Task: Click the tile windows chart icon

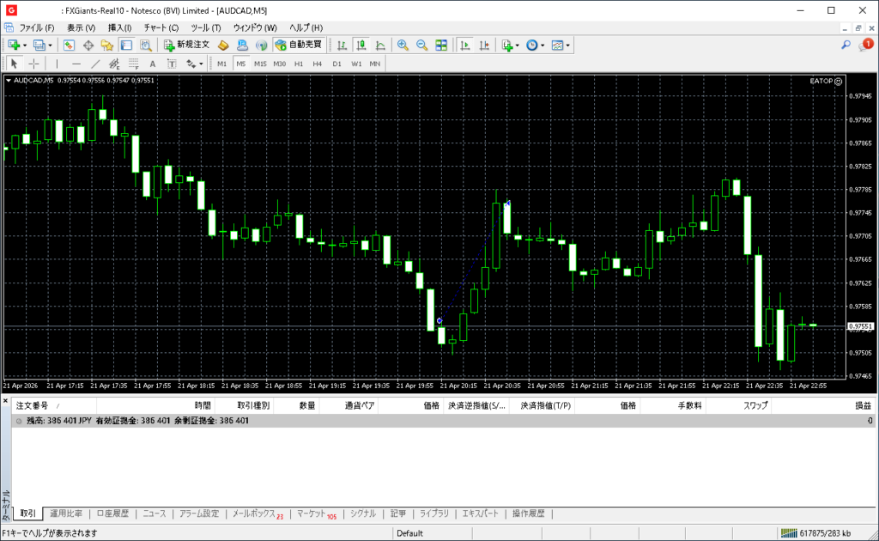Action: point(441,45)
